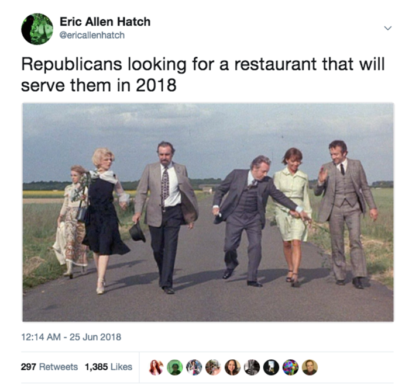Open the dark circle liker avatar
Screen dimensions: 402x389
(272, 367)
